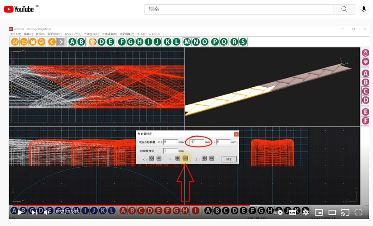Click the 移動量増分 increment input field

tap(170, 151)
